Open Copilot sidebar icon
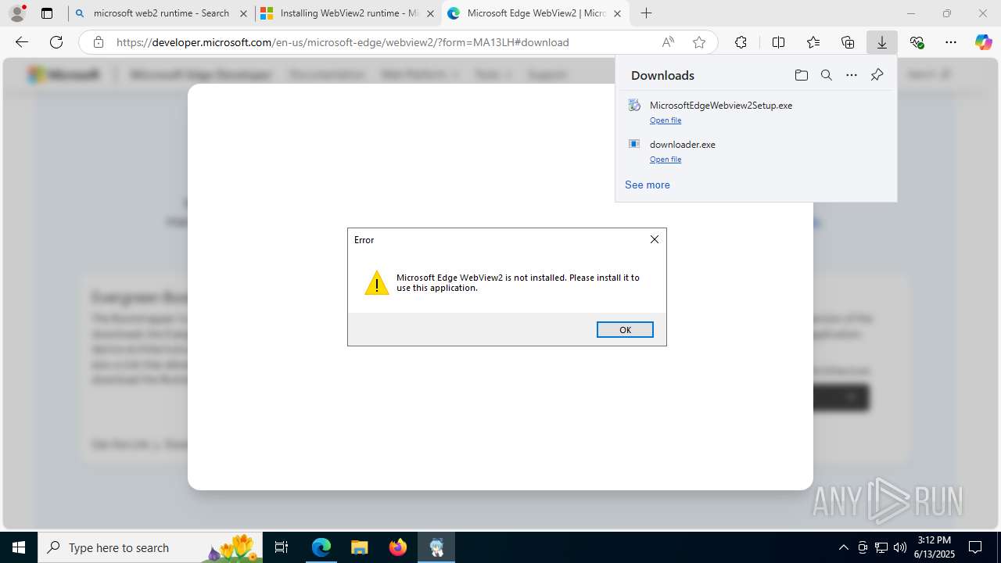 point(984,42)
